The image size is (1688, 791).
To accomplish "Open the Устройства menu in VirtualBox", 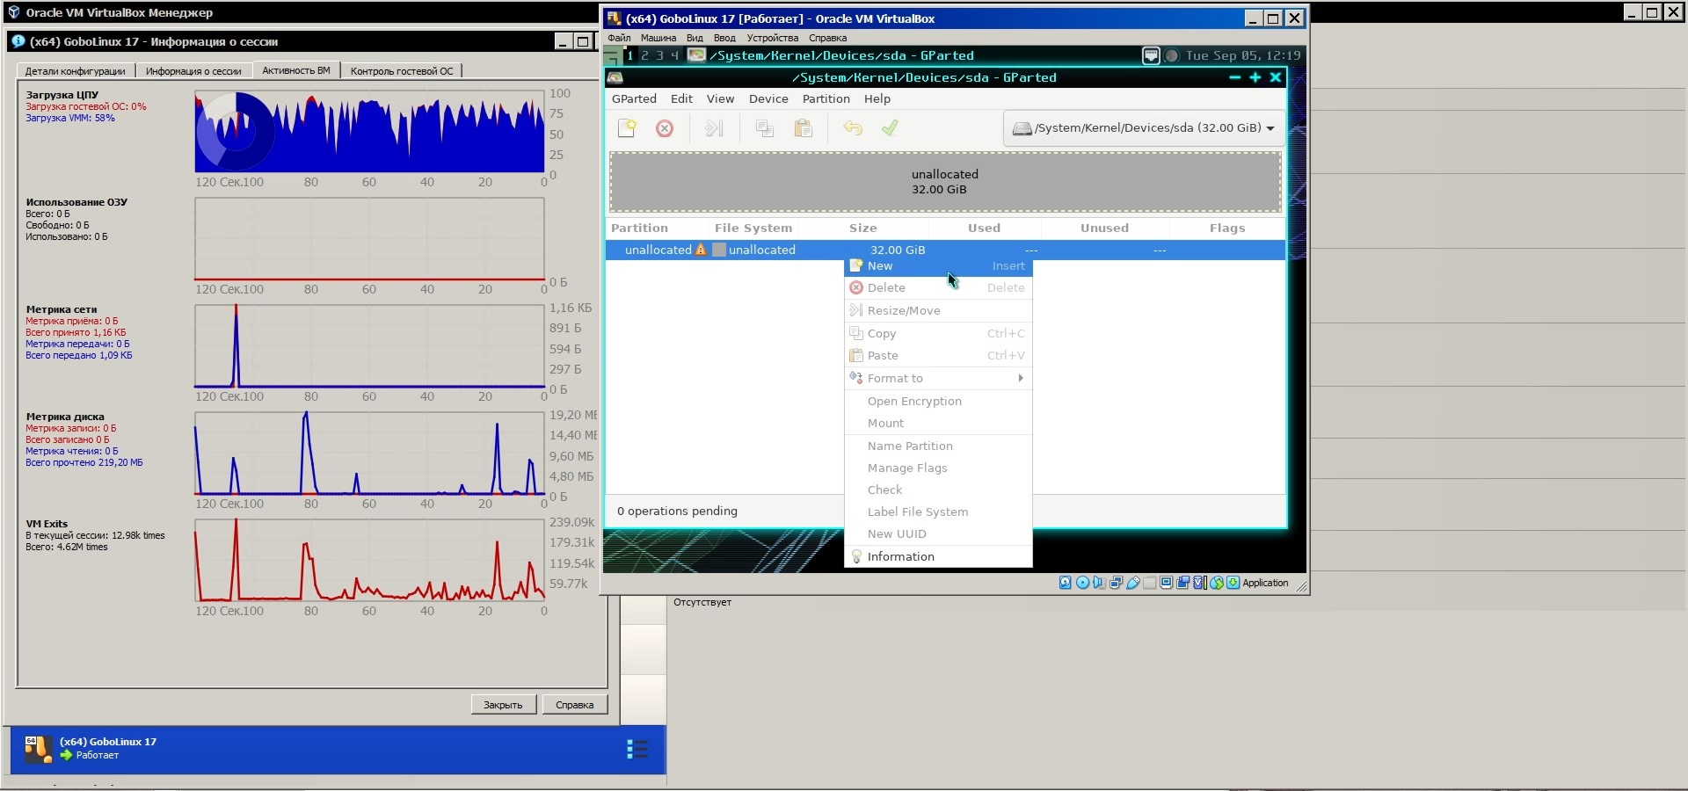I will pyautogui.click(x=772, y=38).
